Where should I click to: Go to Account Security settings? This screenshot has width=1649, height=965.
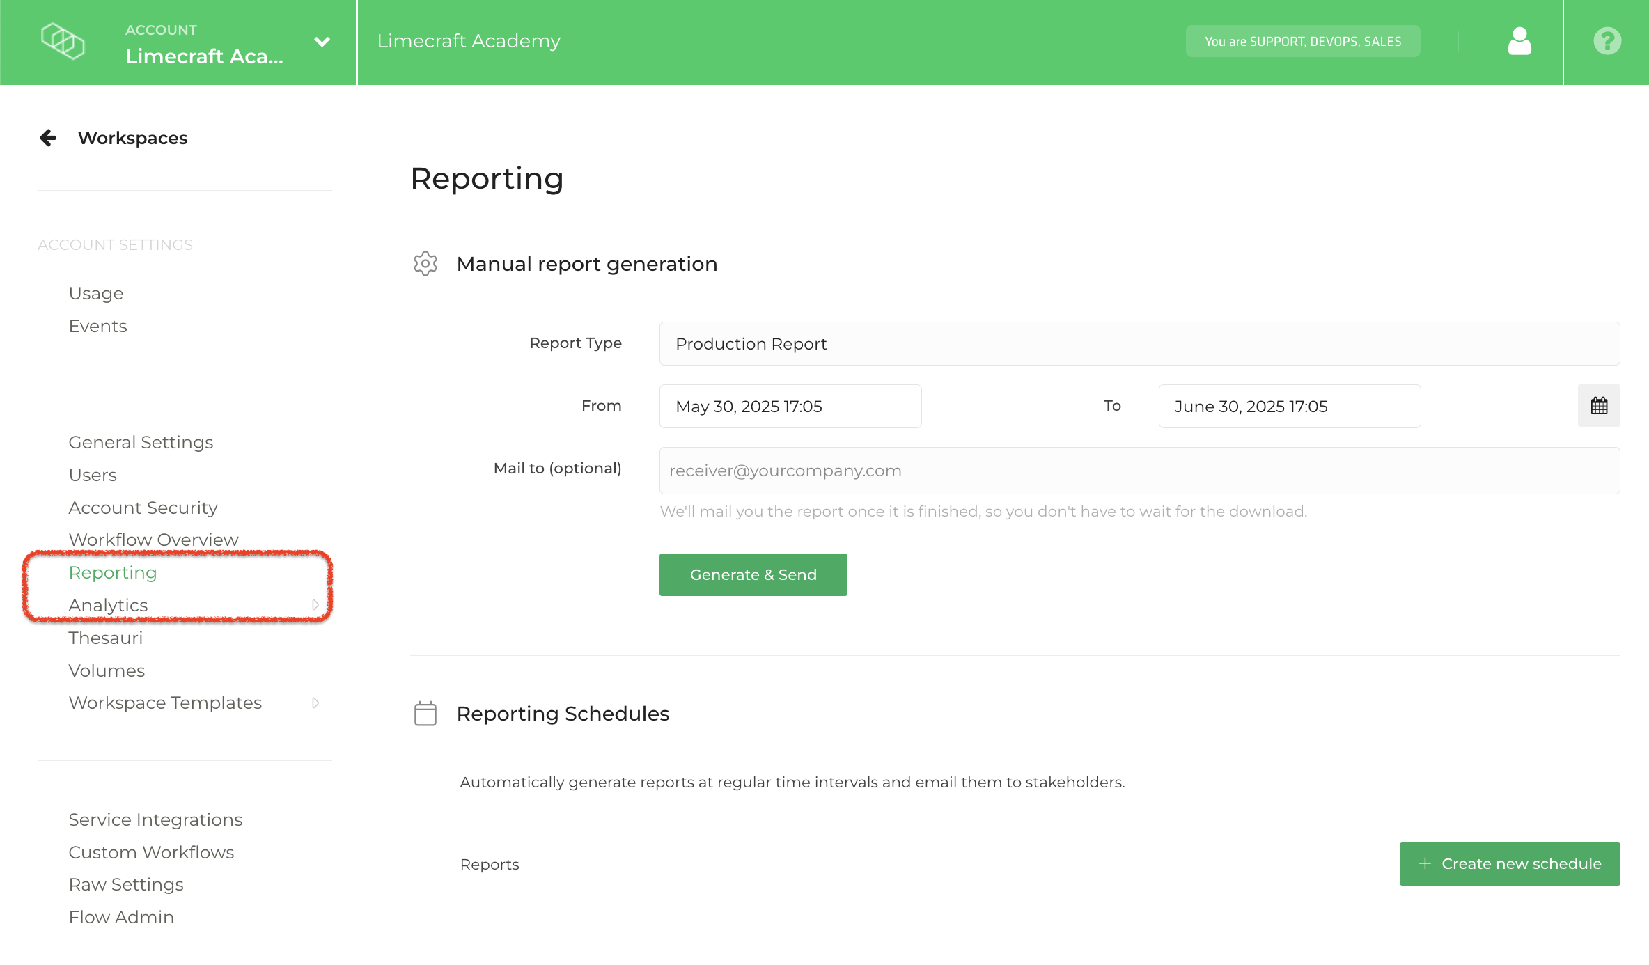coord(143,508)
